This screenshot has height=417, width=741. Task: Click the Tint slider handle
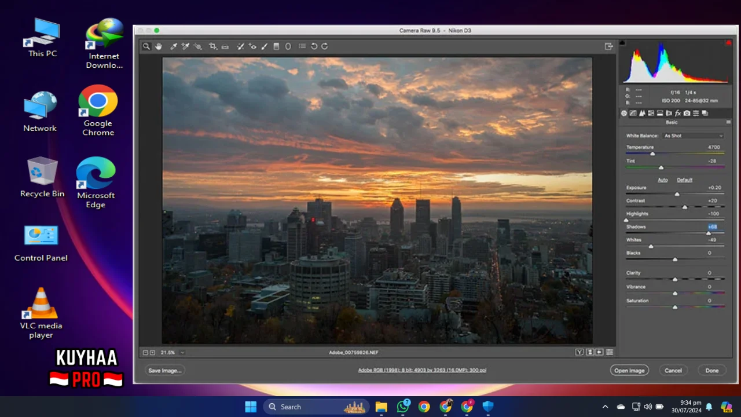tap(661, 167)
